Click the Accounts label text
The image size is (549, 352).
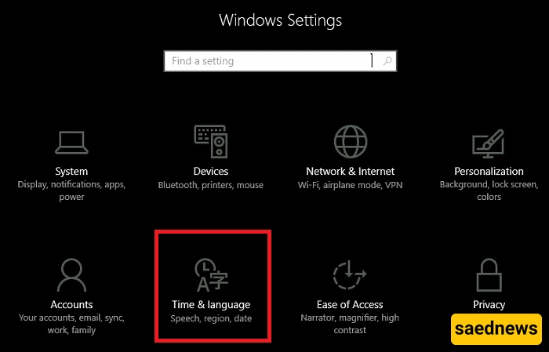click(x=71, y=304)
